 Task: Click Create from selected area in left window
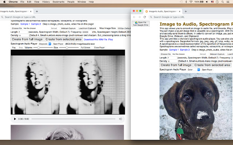point(63,39)
